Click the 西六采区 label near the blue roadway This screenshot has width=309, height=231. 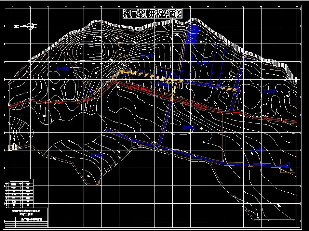[x=258, y=150]
